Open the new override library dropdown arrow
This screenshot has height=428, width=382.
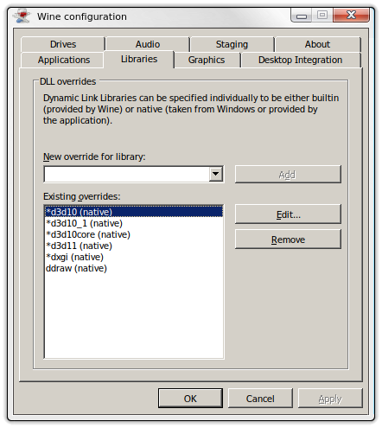[x=215, y=174]
